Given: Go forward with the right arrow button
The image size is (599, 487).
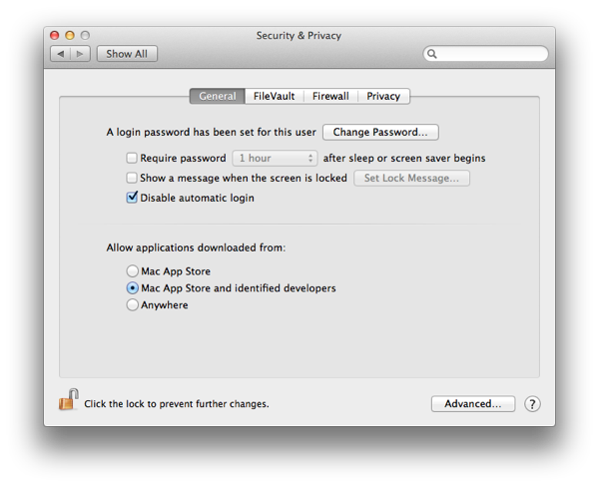Looking at the screenshot, I should tap(80, 54).
